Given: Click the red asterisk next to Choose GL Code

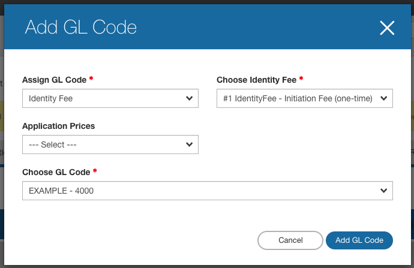Looking at the screenshot, I should [95, 171].
